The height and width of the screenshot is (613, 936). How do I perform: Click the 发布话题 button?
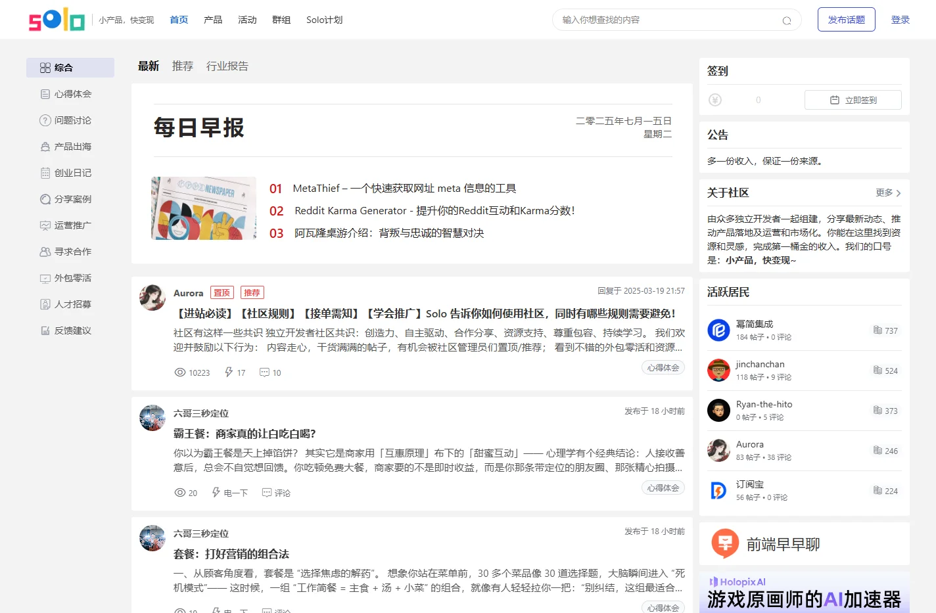point(847,20)
